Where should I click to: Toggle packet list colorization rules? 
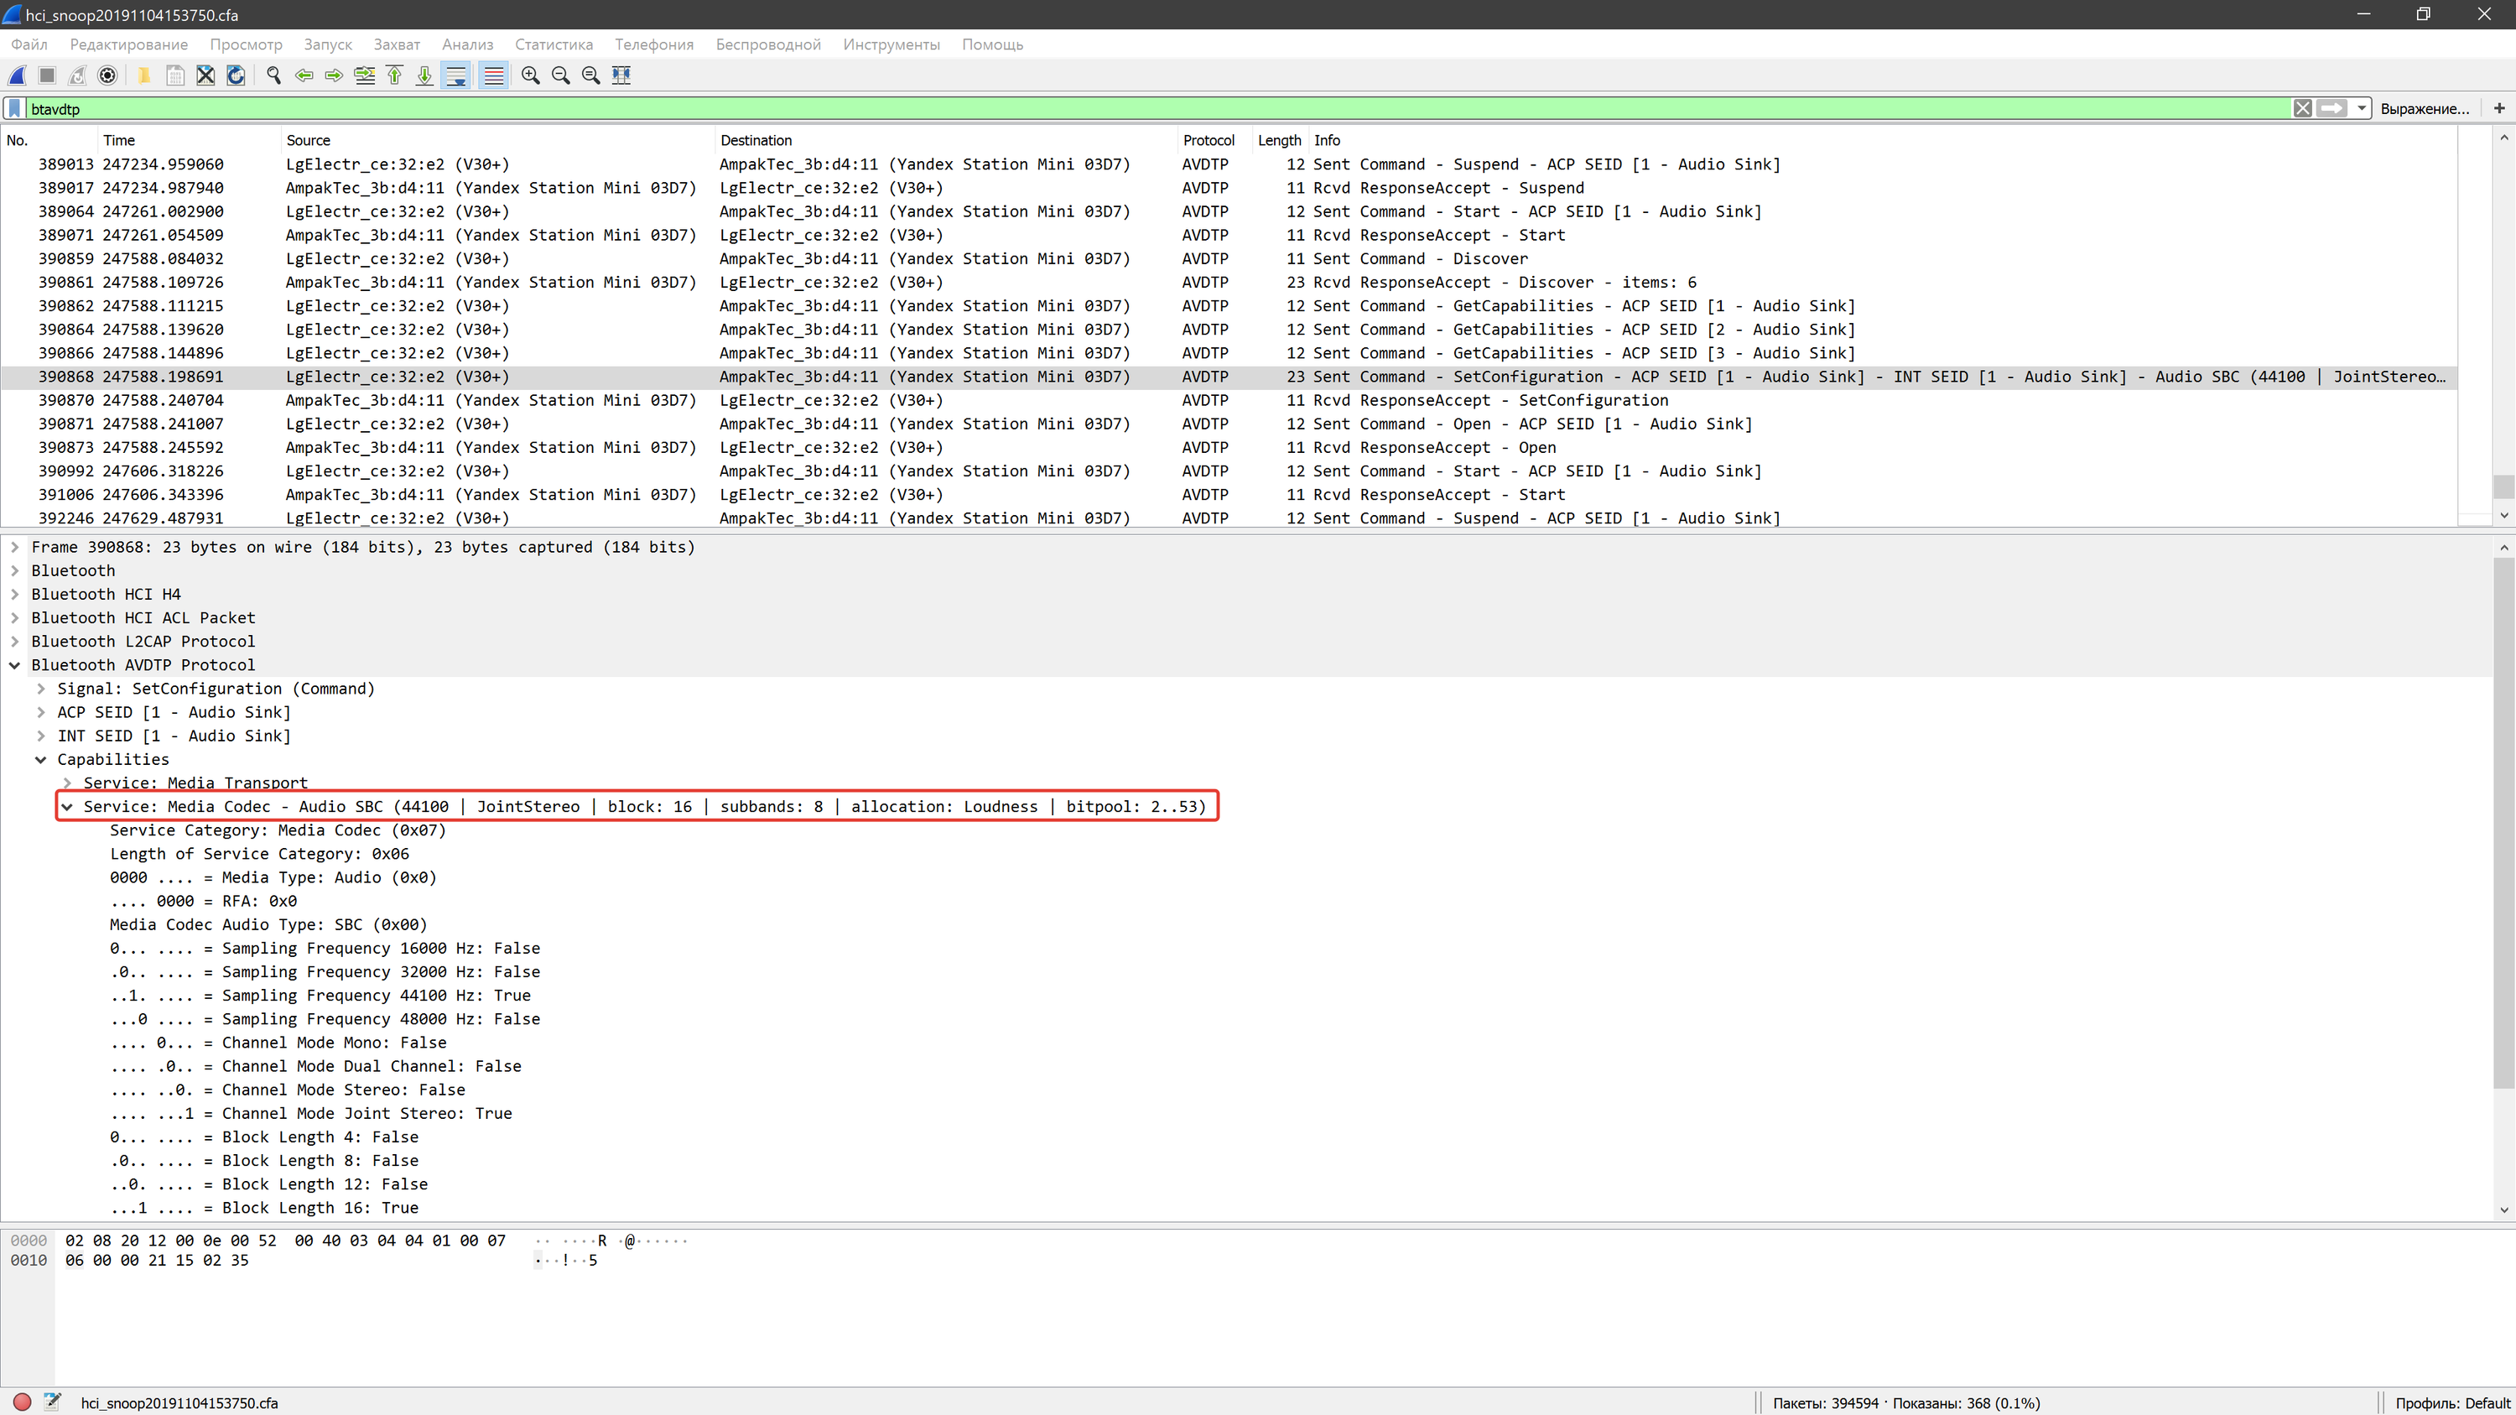pos(494,75)
